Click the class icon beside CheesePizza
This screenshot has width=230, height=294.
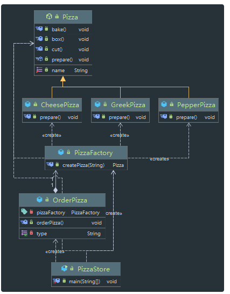coord(28,104)
